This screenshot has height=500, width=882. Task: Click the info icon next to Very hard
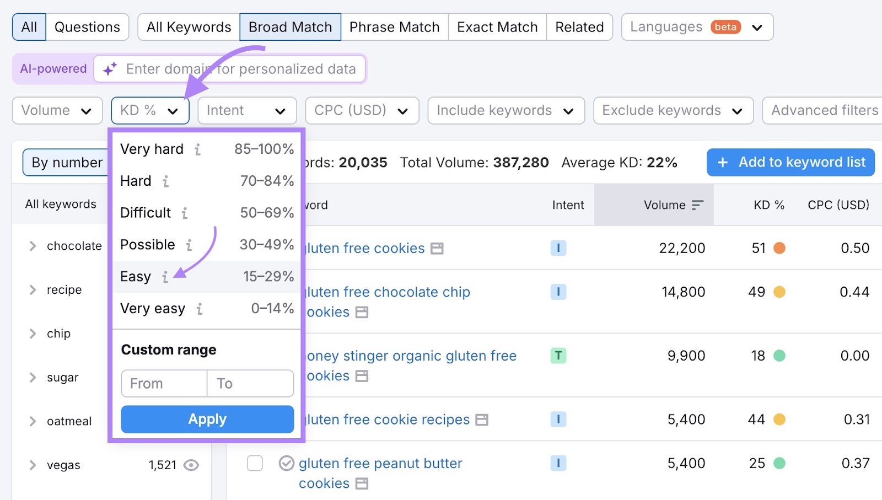(x=197, y=149)
